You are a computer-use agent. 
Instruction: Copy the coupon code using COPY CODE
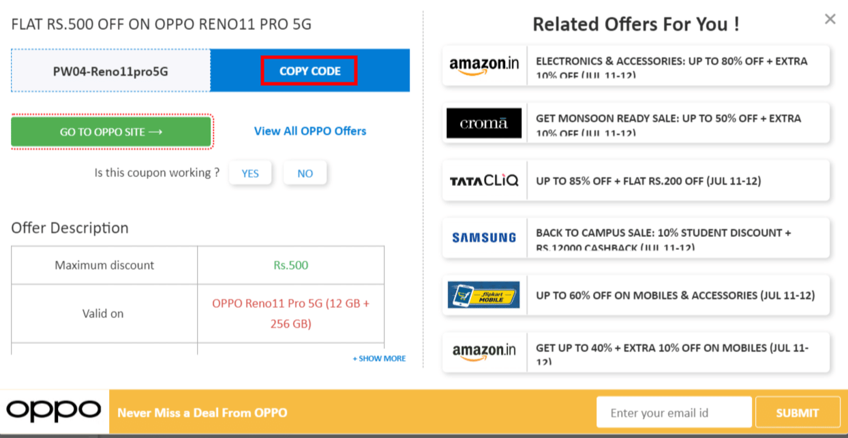click(309, 70)
